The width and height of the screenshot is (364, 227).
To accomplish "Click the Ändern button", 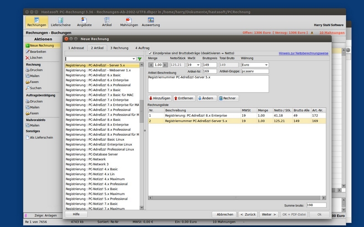I will 207,98.
